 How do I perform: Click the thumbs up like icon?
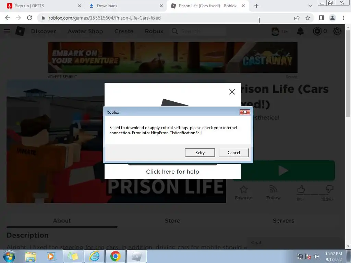coord(301,189)
